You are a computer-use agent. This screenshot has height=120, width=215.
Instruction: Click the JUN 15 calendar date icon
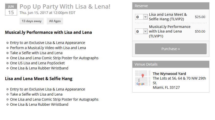(11, 9)
